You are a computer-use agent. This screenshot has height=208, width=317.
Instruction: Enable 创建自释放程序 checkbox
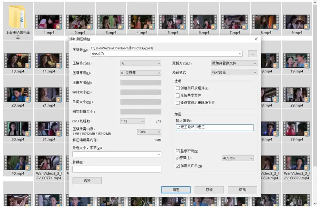point(178,88)
